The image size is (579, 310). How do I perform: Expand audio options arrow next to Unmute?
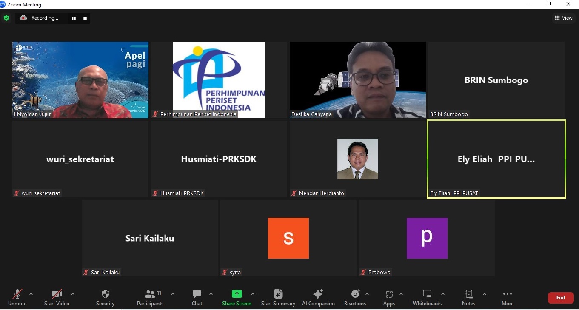pyautogui.click(x=31, y=294)
